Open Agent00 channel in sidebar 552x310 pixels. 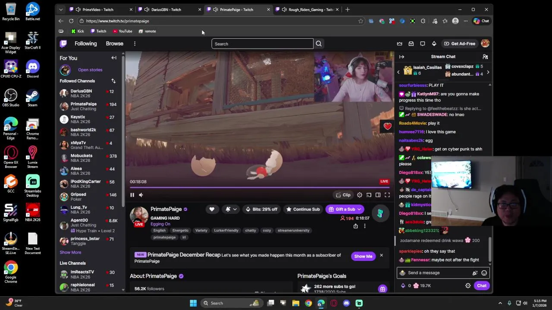click(89, 225)
